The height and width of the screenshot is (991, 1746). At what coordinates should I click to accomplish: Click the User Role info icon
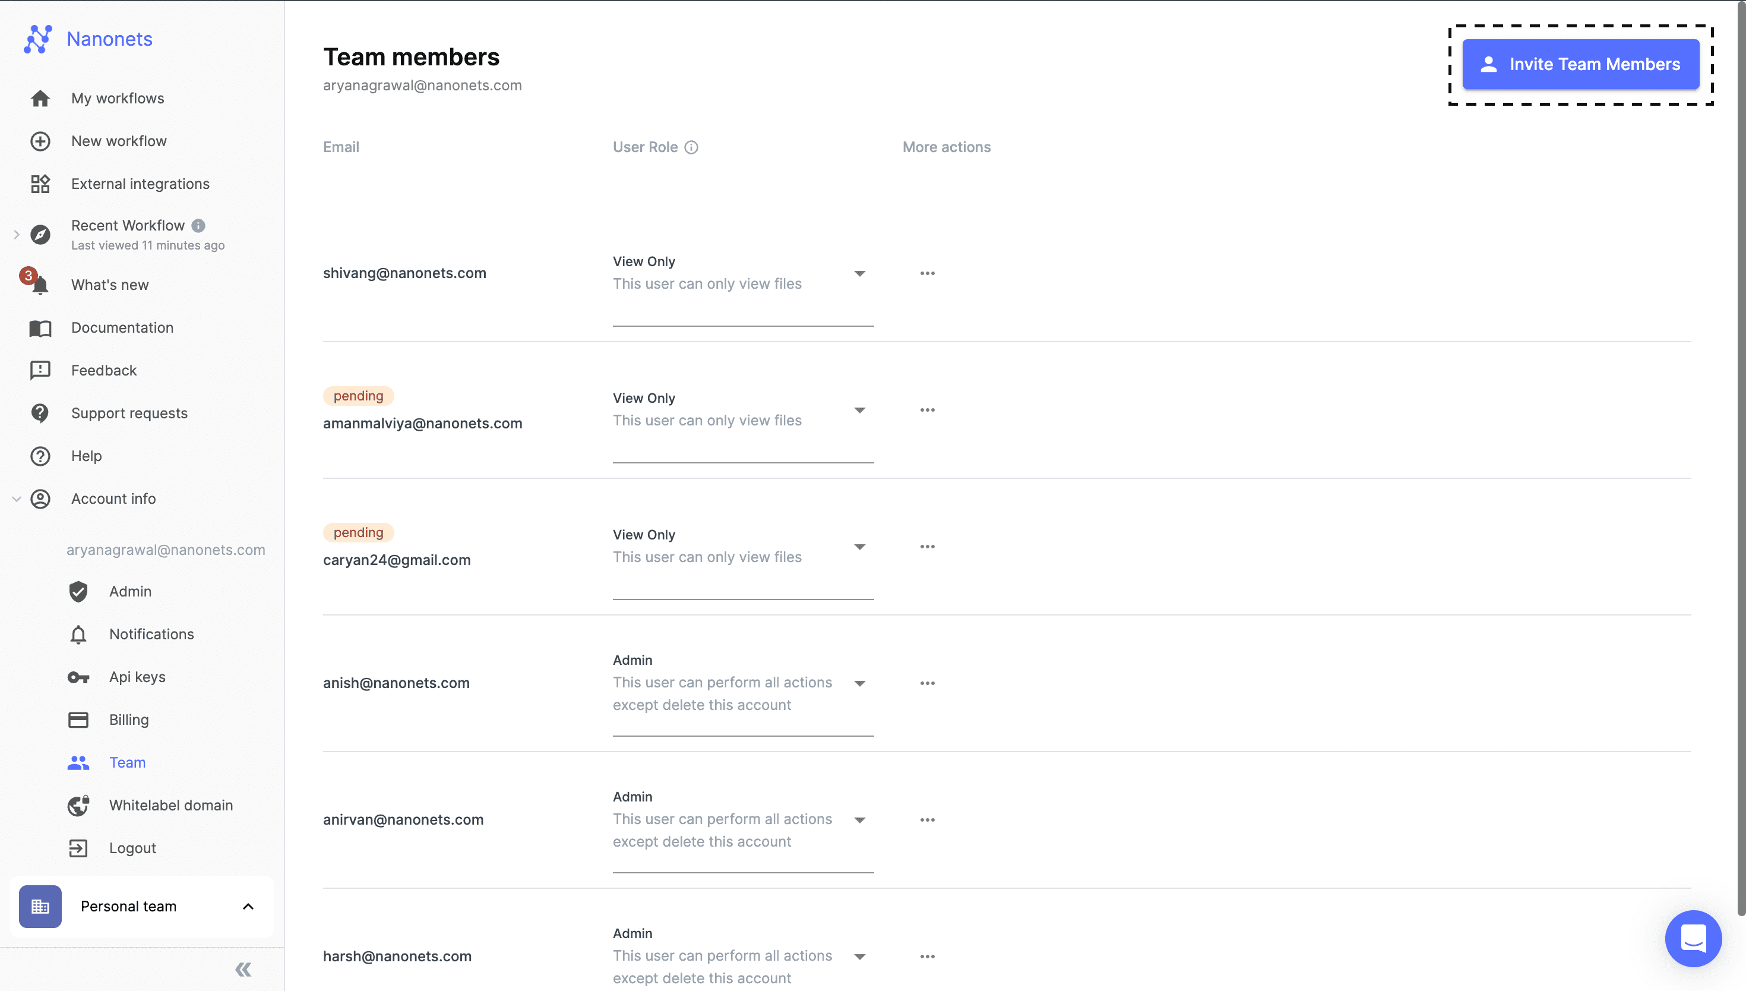point(691,147)
